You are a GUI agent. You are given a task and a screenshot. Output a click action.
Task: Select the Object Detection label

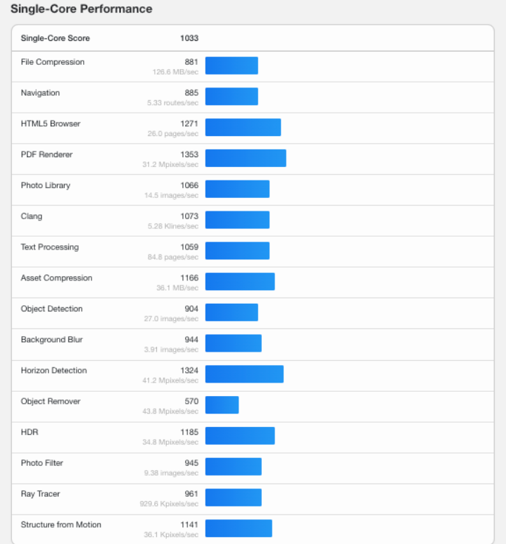51,309
